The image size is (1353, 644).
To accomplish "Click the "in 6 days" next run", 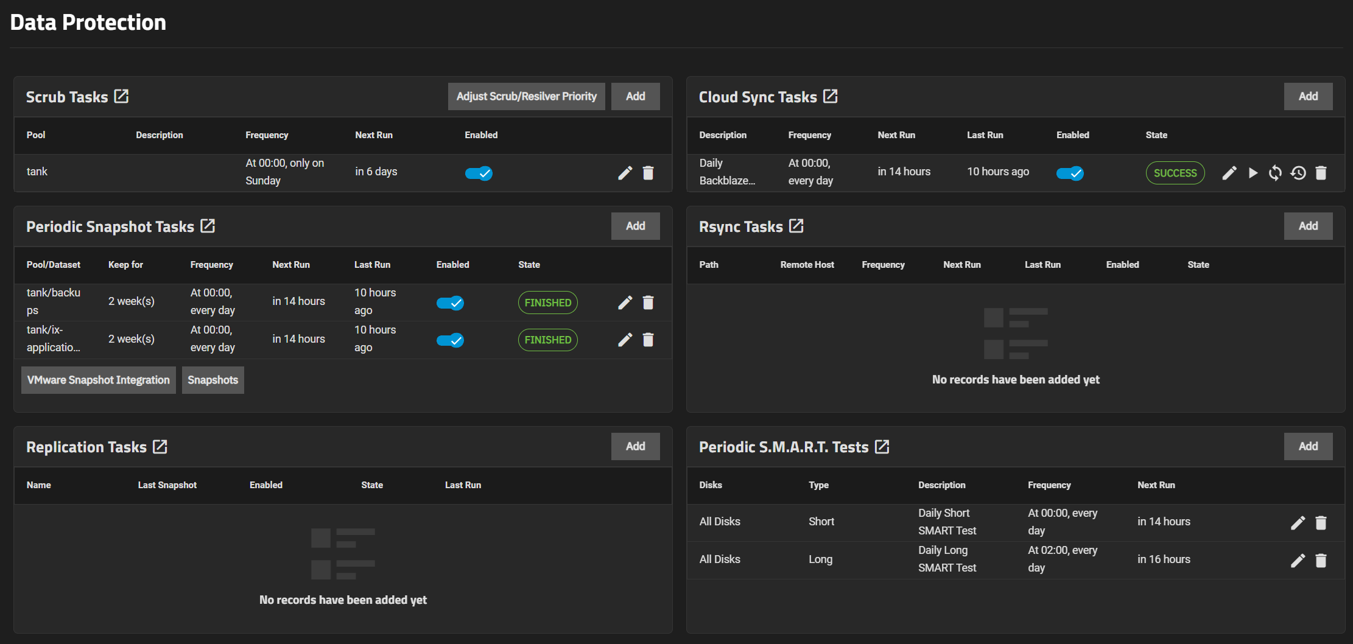I will 376,172.
